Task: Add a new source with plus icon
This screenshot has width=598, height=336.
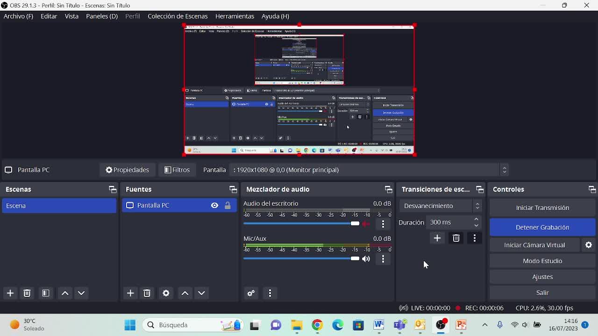Action: (130, 293)
